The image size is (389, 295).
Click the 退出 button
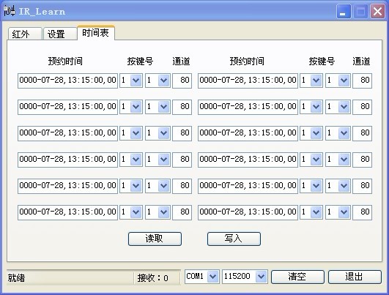(x=355, y=277)
